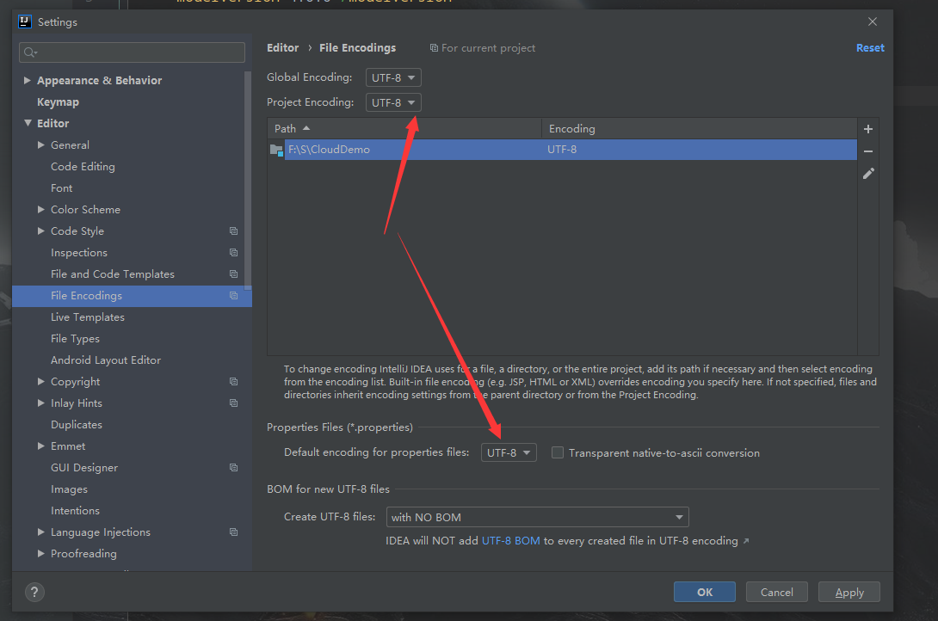Click CloudDemo folder icon in table
The height and width of the screenshot is (621, 938).
click(x=276, y=150)
